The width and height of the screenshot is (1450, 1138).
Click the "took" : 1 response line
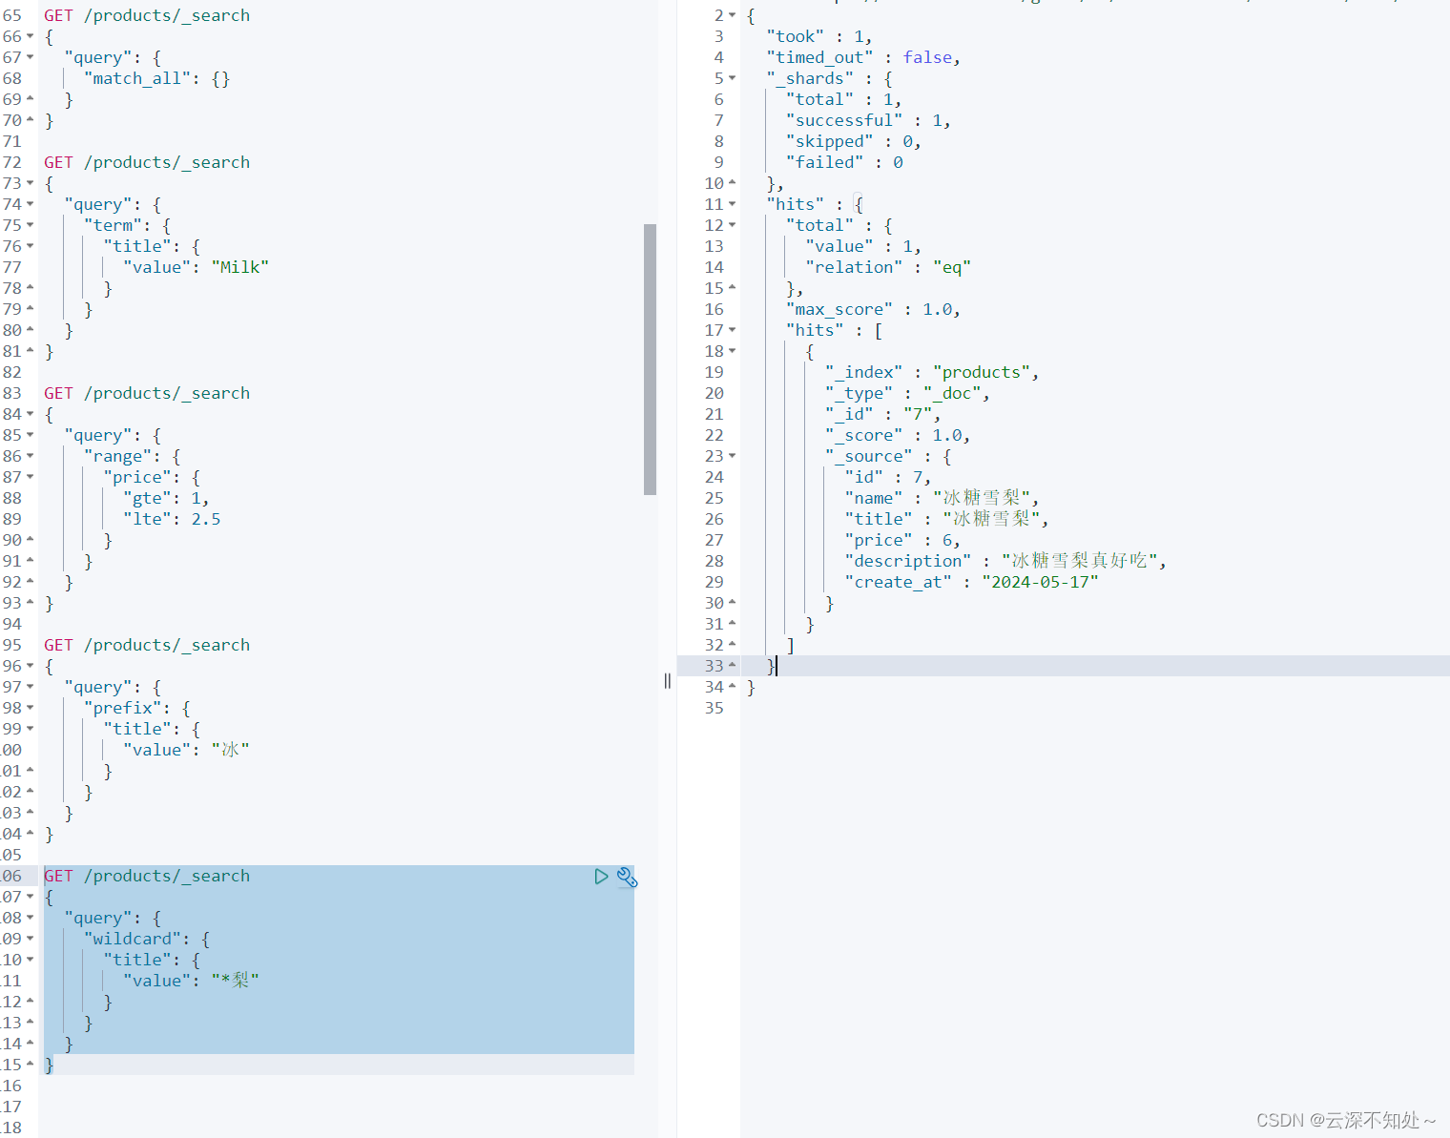pyautogui.click(x=819, y=36)
